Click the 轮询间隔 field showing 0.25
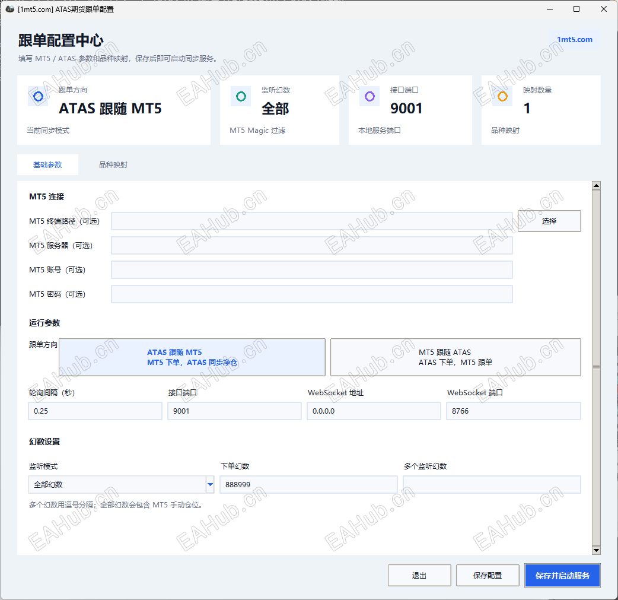Image resolution: width=618 pixels, height=600 pixels. (x=95, y=411)
